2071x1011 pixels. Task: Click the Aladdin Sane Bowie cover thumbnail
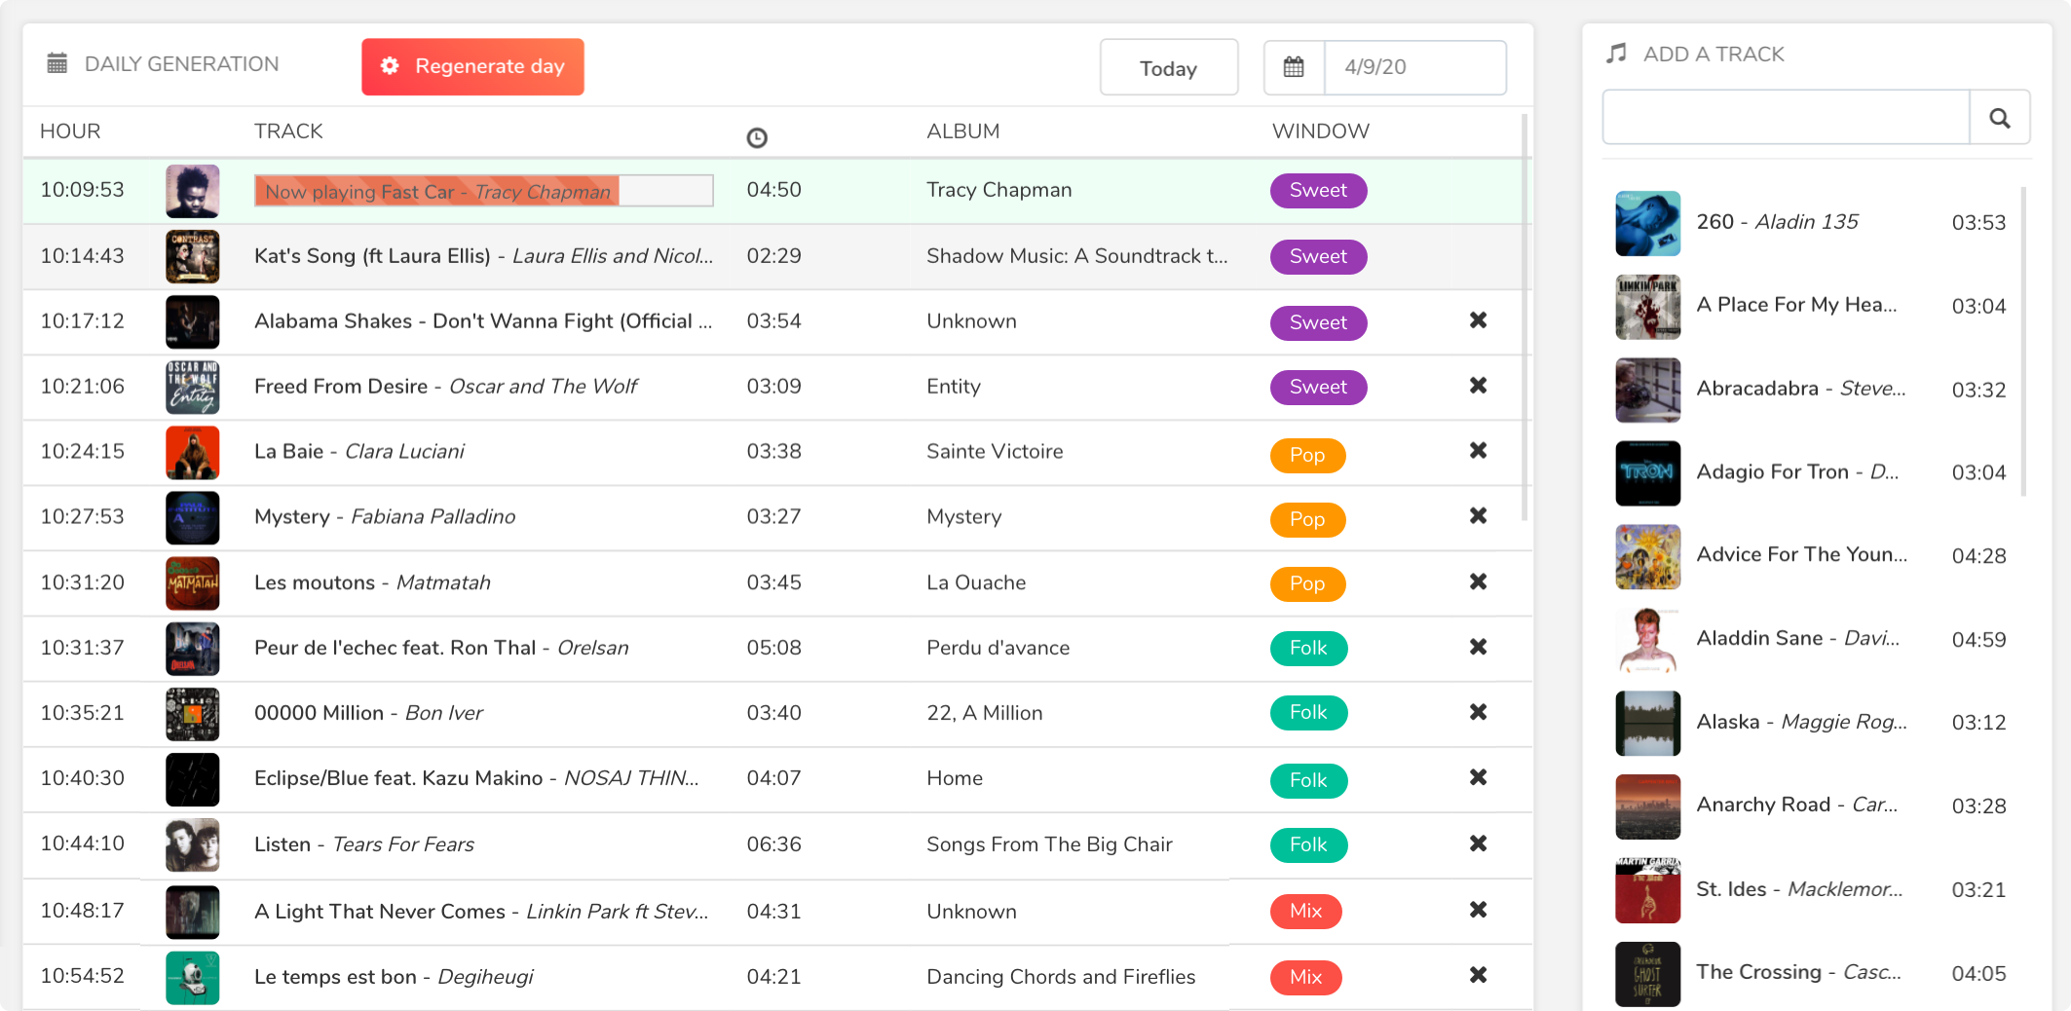[x=1647, y=640]
